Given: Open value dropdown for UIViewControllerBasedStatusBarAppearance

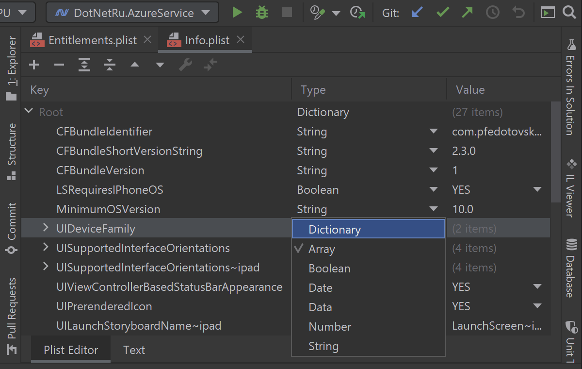Looking at the screenshot, I should tap(537, 287).
